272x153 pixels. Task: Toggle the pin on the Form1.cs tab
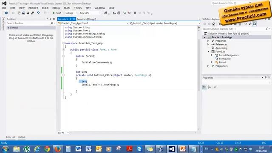(71, 19)
